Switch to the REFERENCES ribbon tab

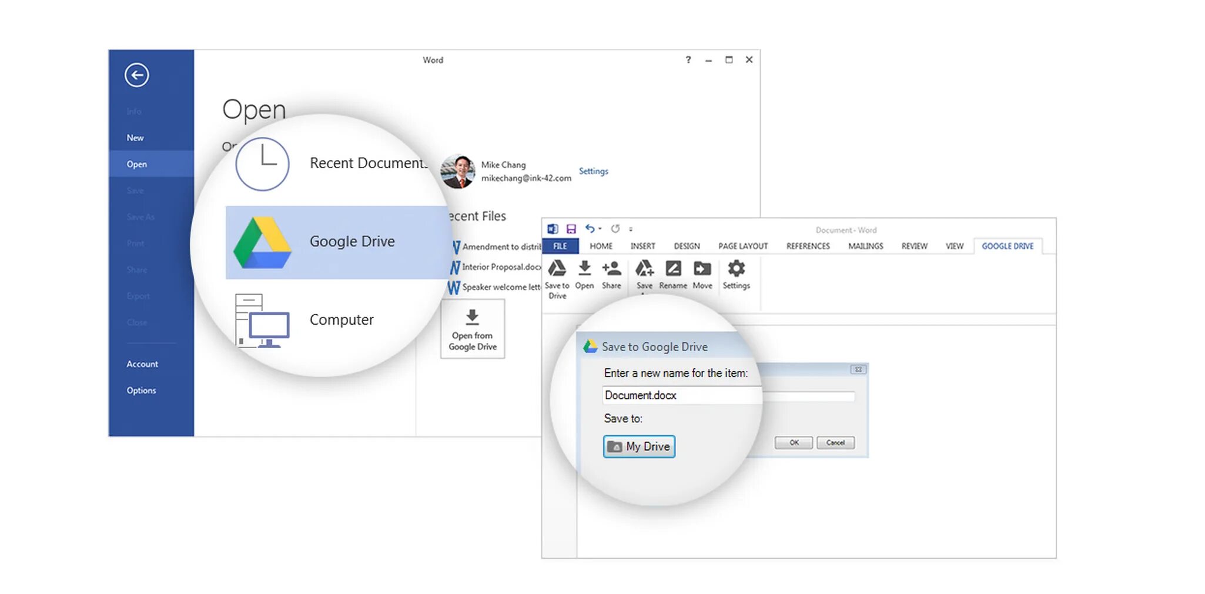tap(808, 246)
